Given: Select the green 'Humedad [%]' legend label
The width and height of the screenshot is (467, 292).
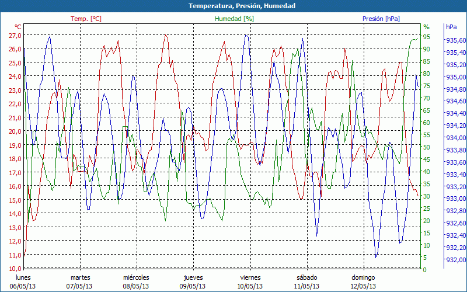Looking at the screenshot, I should pyautogui.click(x=234, y=19).
